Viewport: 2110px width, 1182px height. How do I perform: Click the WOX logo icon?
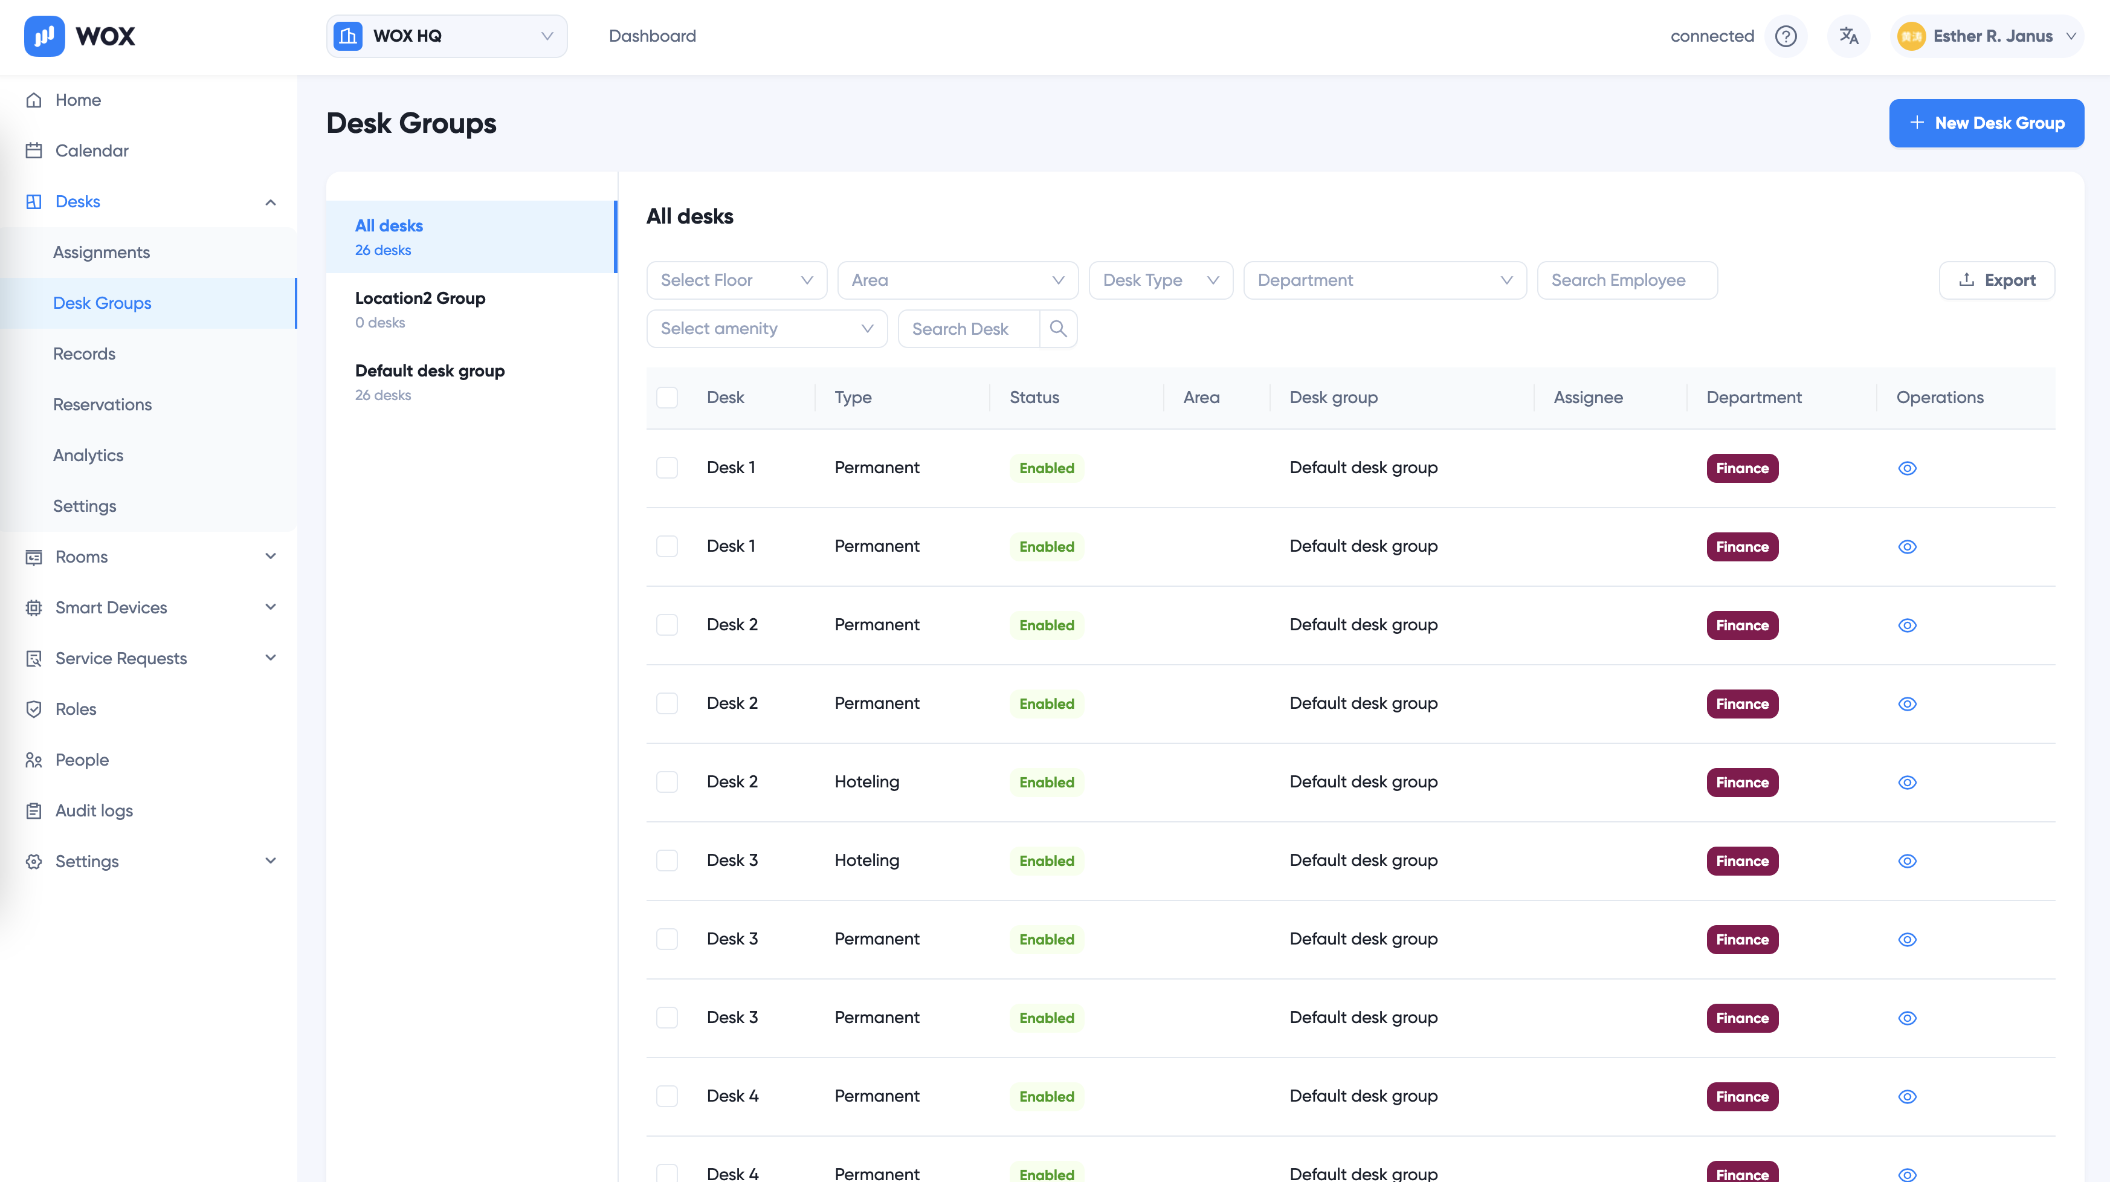44,36
